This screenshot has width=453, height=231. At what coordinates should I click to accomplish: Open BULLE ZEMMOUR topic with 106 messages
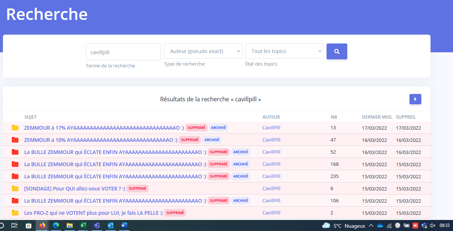click(x=115, y=201)
